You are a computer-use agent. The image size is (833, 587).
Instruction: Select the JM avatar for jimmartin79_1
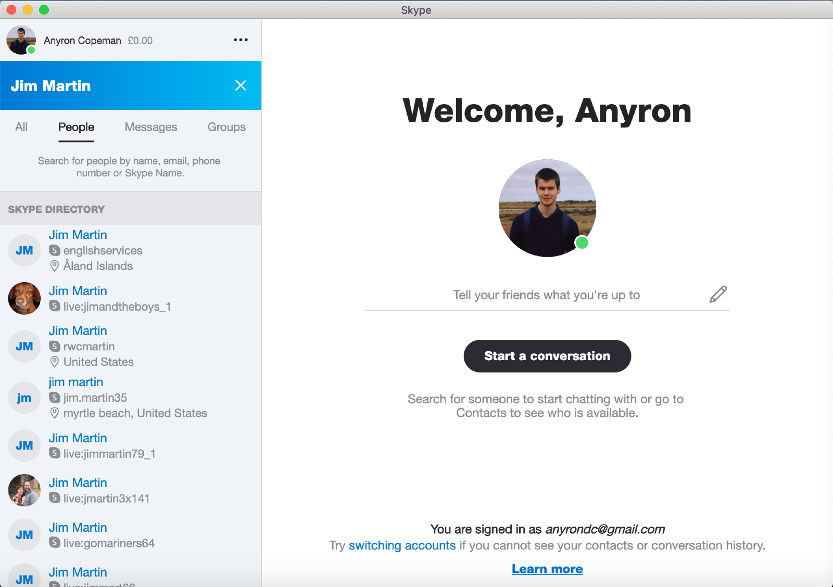coord(24,445)
